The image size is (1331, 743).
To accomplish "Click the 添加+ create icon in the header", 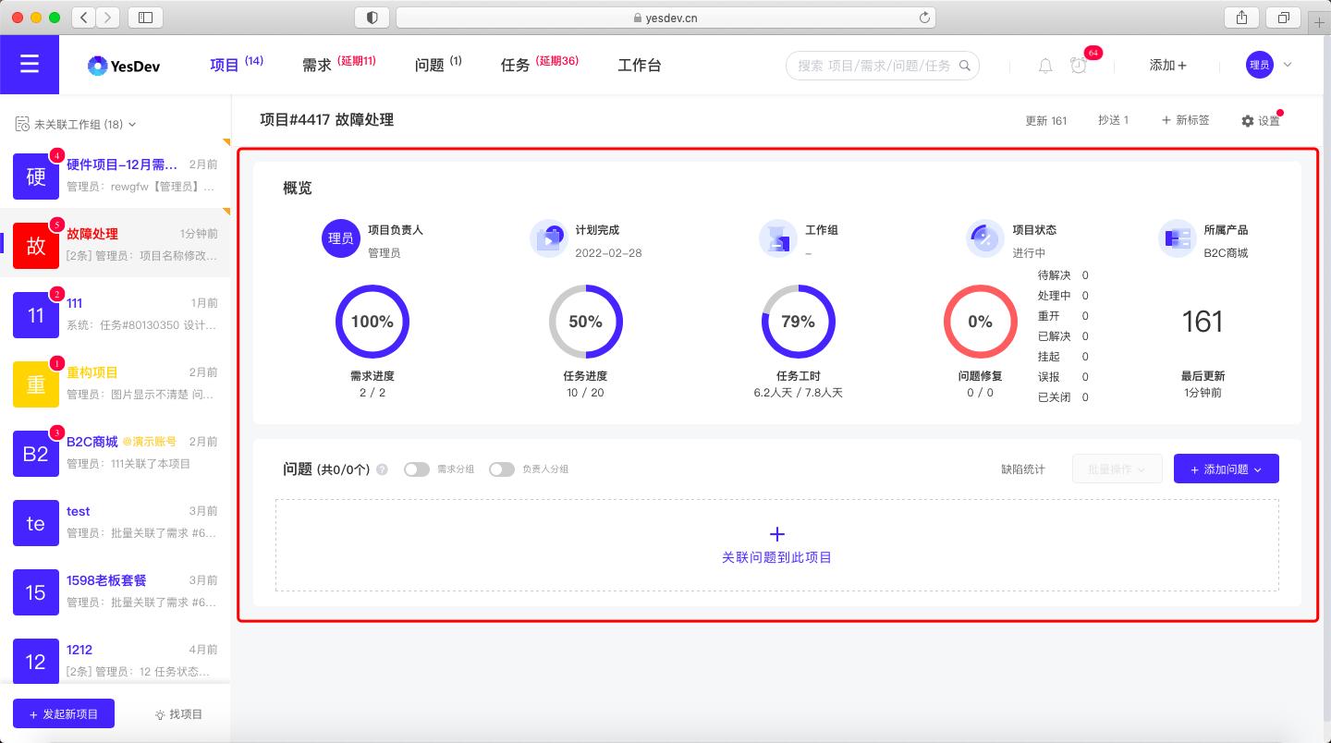I will click(1166, 65).
